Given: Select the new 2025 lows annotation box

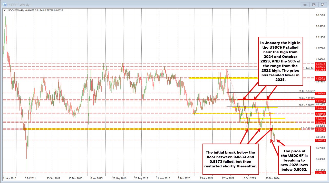Looking at the screenshot, I should (x=294, y=159).
